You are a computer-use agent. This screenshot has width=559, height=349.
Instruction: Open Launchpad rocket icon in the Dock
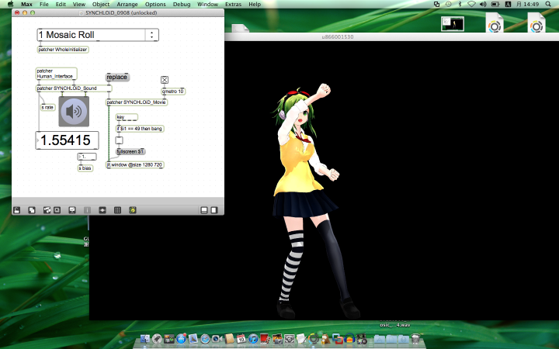157,339
